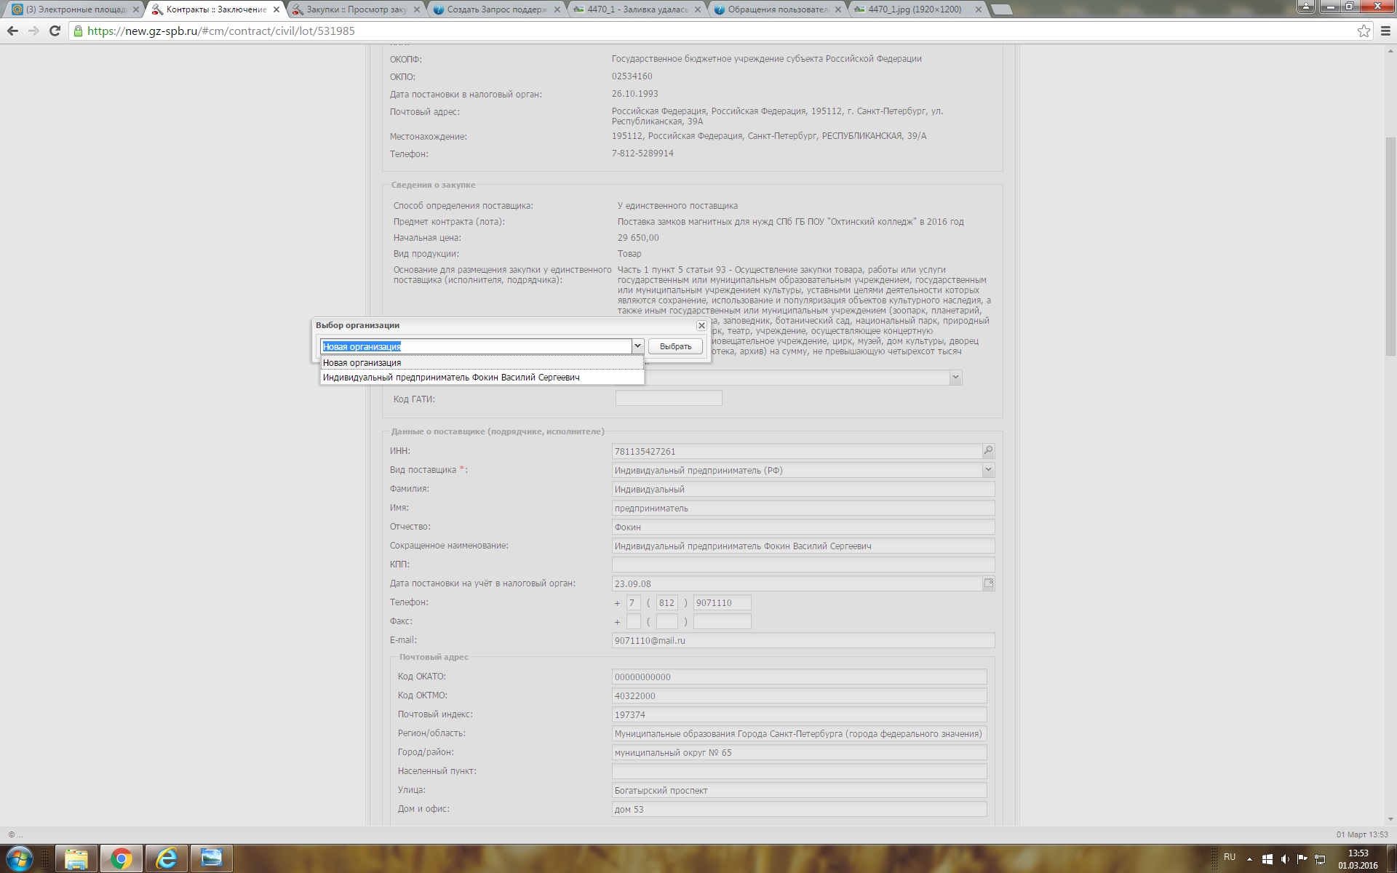Viewport: 1397px width, 873px height.
Task: Expand the organization selection combo box arrow
Action: point(637,346)
